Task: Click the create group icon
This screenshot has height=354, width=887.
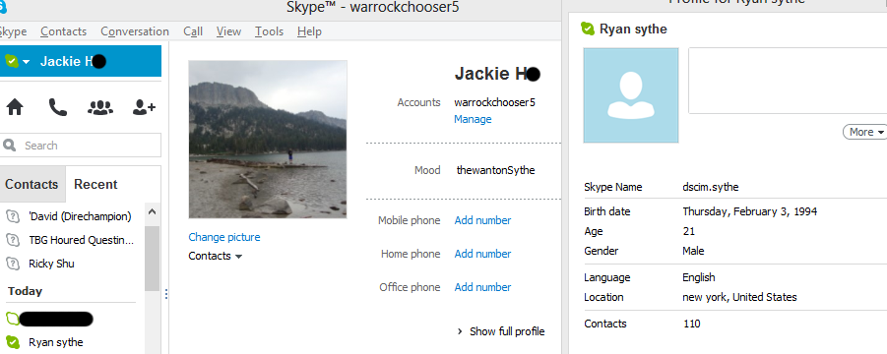Action: [x=100, y=107]
